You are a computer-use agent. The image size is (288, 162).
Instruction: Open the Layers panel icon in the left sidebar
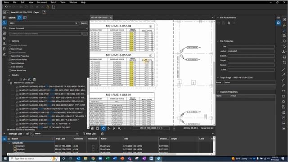pos(4,39)
